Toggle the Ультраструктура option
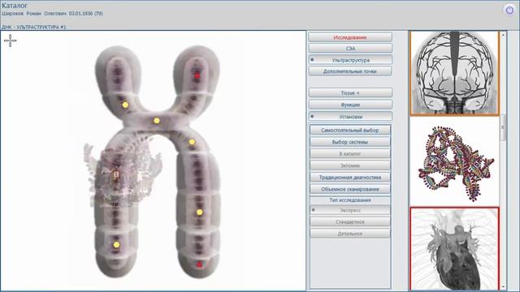Image resolution: width=520 pixels, height=292 pixels. coord(350,60)
